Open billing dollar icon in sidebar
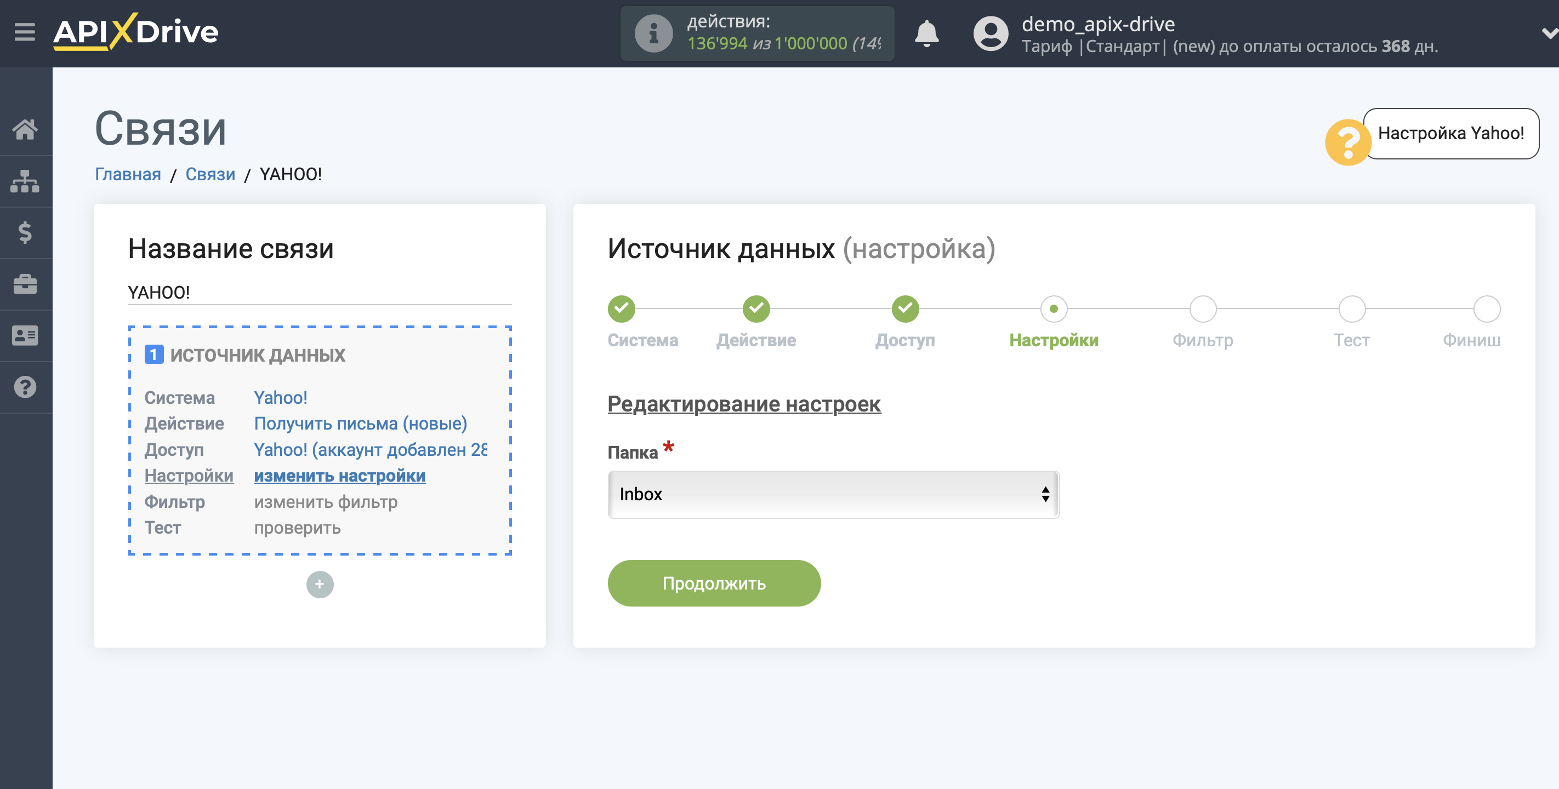 [25, 232]
